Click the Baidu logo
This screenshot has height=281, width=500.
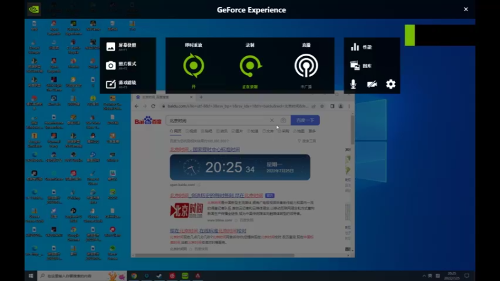click(x=148, y=121)
